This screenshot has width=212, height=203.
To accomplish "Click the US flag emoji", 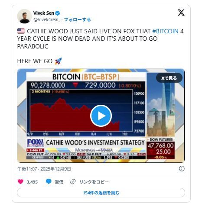I will pyautogui.click(x=21, y=31).
